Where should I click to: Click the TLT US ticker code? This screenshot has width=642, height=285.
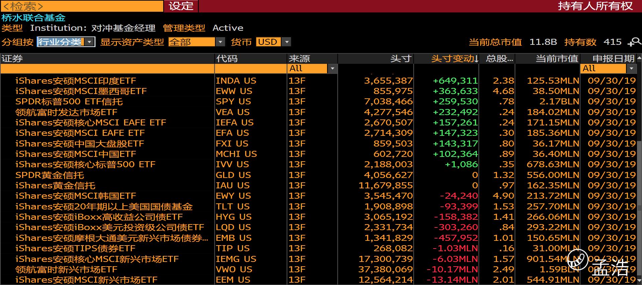point(233,206)
